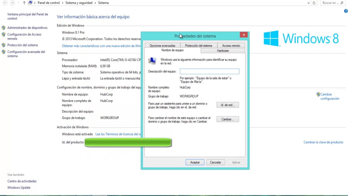Open help with the question mark icon
Viewport: 348px width, 196px height.
[346, 11]
